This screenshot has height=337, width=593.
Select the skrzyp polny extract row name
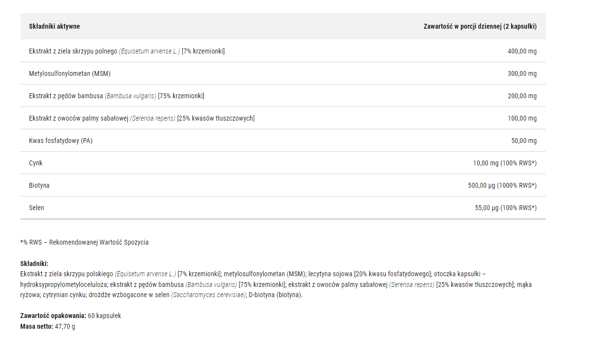coord(127,51)
